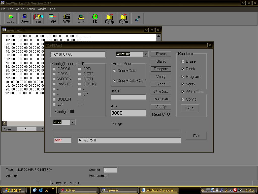Click the Erase button beside the voltage dropdown

tap(161, 54)
